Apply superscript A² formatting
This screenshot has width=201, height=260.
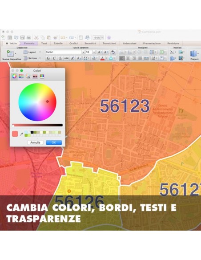[72, 58]
